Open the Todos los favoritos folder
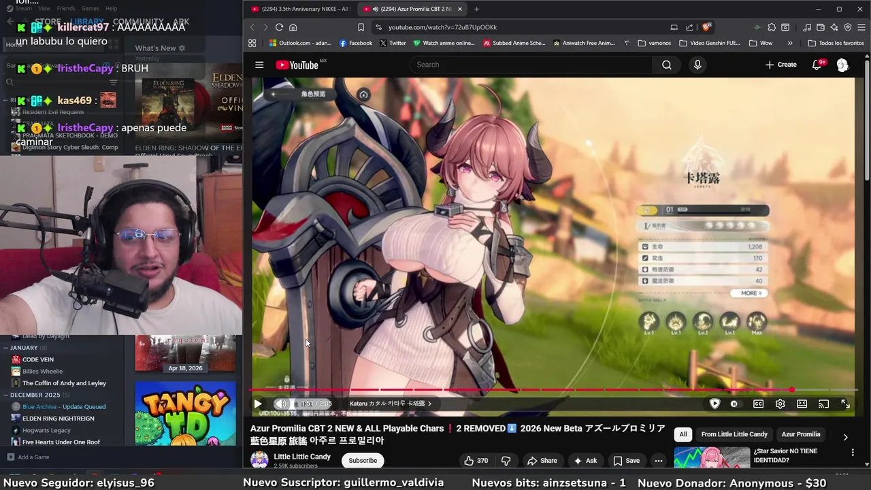 [x=836, y=43]
